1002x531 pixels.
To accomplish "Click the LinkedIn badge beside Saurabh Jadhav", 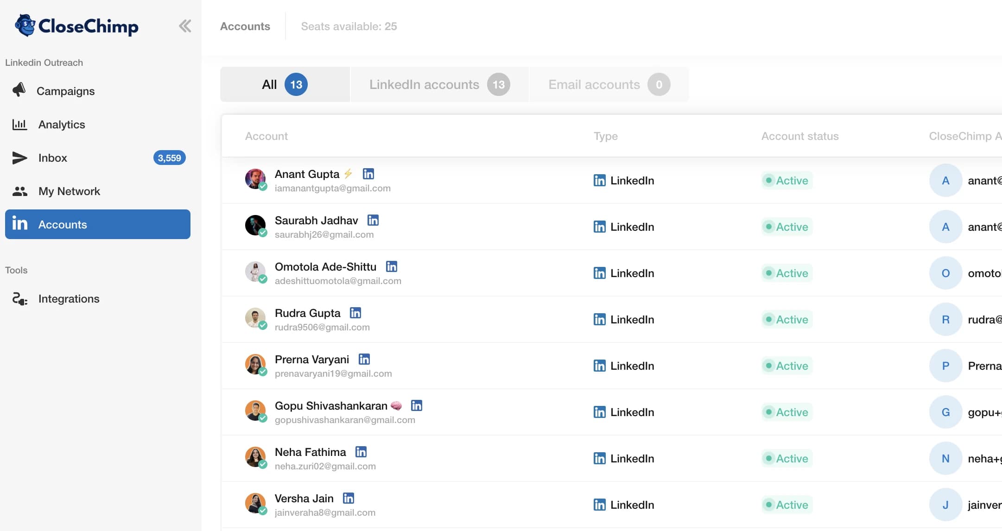I will [373, 220].
